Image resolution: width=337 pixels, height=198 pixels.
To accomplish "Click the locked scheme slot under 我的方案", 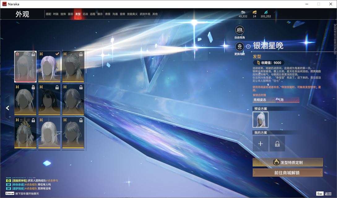I will tap(277, 143).
